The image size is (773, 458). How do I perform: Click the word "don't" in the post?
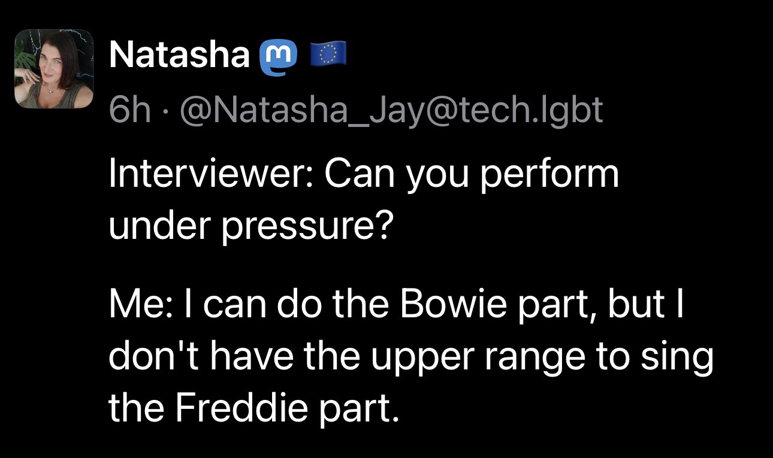coord(148,356)
